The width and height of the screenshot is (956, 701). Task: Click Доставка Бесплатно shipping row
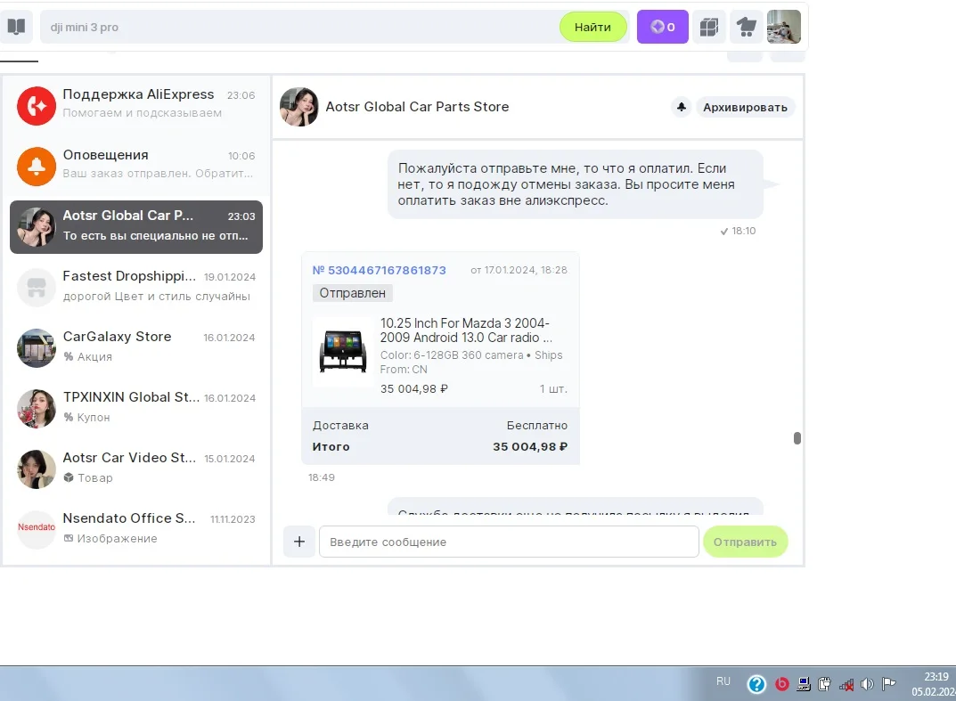pos(440,426)
